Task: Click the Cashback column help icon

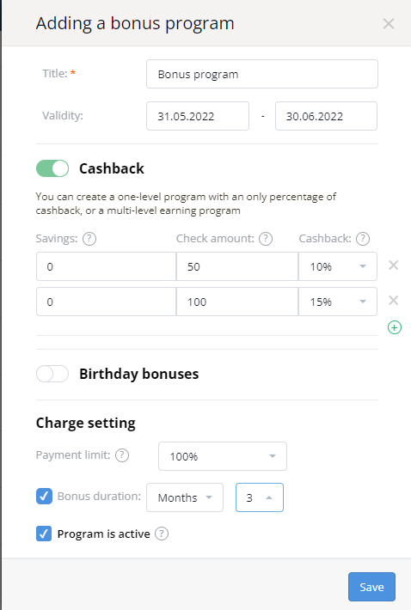Action: (x=363, y=239)
